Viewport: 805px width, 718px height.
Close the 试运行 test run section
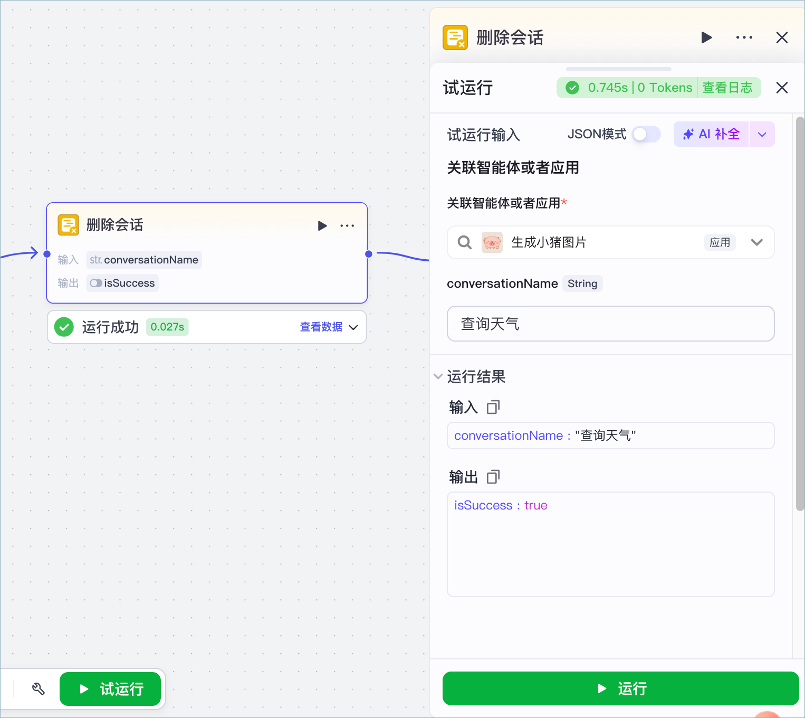782,88
